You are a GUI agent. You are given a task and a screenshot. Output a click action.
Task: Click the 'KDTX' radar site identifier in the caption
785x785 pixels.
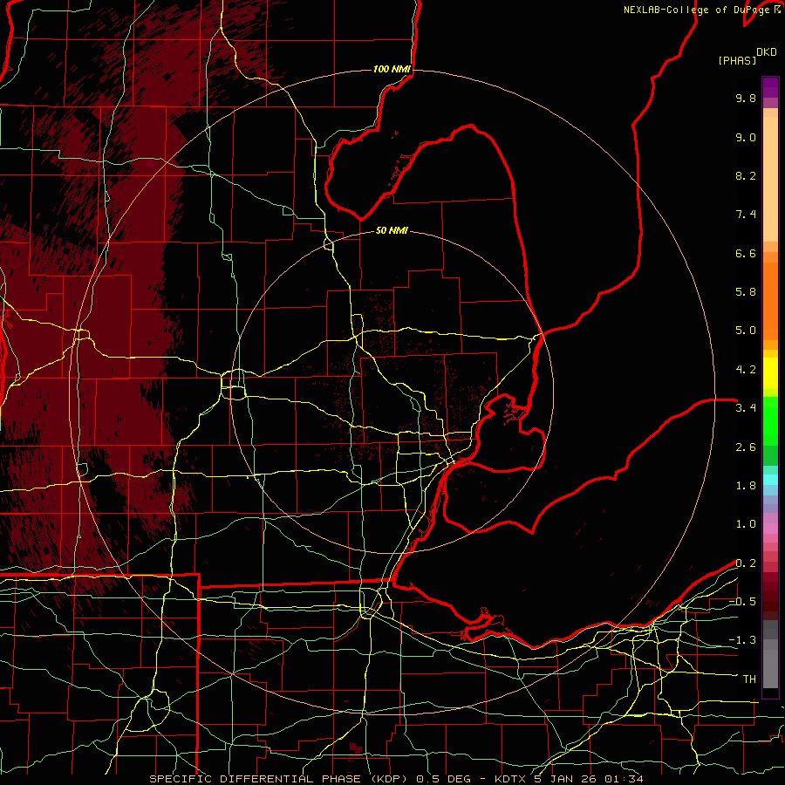pyautogui.click(x=511, y=779)
